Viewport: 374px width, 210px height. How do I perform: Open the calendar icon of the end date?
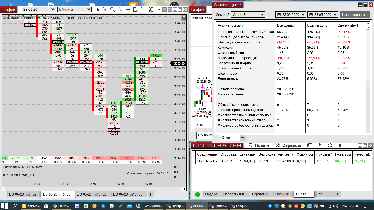pyautogui.click(x=311, y=15)
